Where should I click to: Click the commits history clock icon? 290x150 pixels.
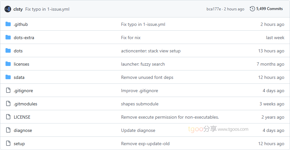point(252,9)
